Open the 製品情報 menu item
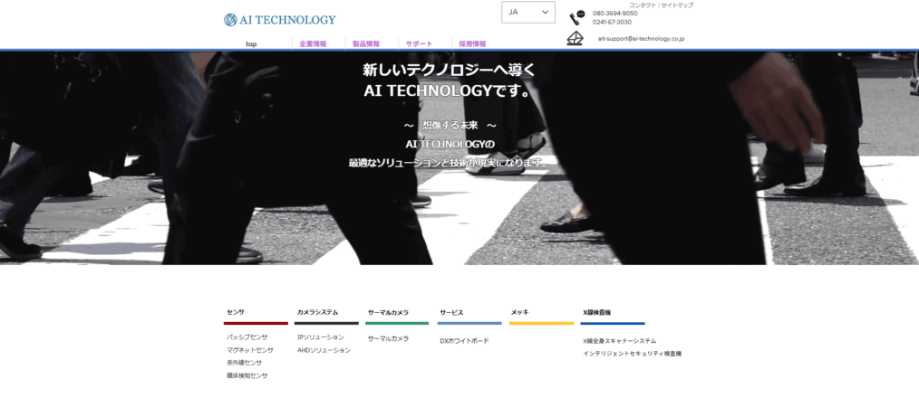This screenshot has height=398, width=919. [366, 44]
